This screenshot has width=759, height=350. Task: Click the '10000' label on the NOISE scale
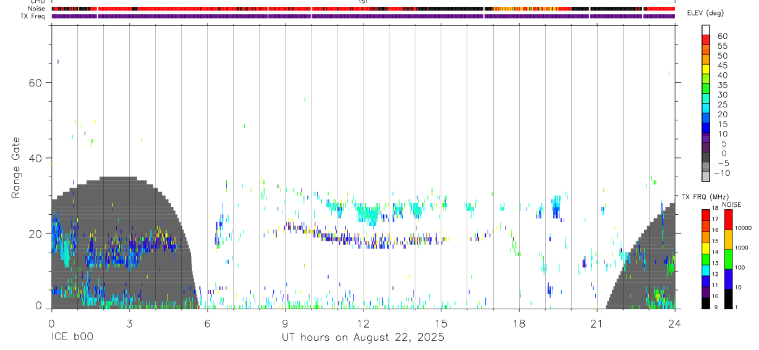pyautogui.click(x=743, y=228)
